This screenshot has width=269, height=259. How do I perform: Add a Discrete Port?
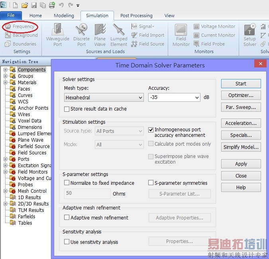click(81, 35)
